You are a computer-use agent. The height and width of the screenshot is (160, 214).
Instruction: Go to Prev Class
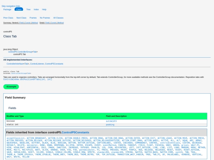coord(8,18)
